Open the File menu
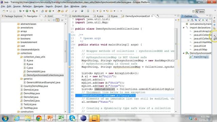 pyautogui.click(x=3, y=6)
